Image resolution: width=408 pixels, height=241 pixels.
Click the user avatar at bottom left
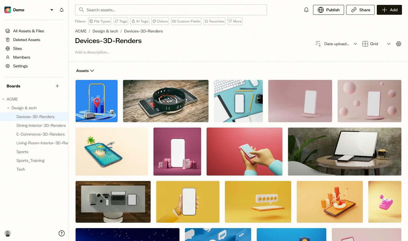click(x=8, y=233)
